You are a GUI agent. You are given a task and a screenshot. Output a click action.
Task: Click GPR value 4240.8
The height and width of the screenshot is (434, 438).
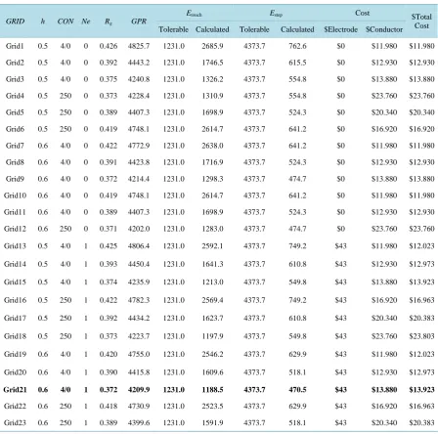(139, 79)
